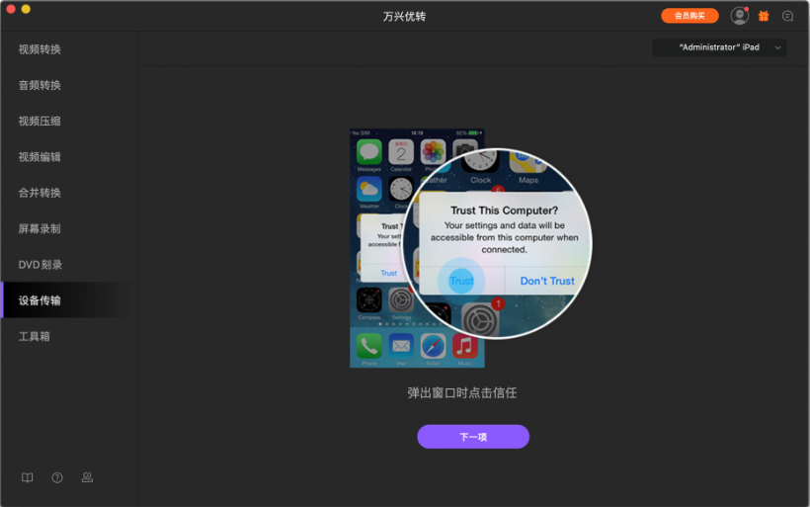Close the window with red button
This screenshot has width=810, height=507.
[10, 9]
